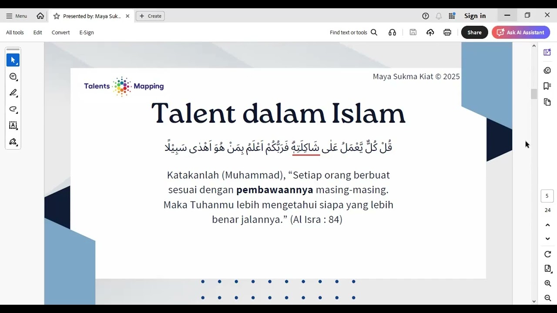Click the Create button
The height and width of the screenshot is (313, 557).
click(150, 16)
